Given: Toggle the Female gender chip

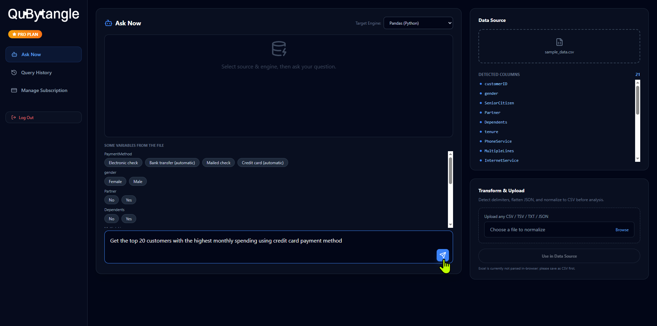Looking at the screenshot, I should click(x=115, y=181).
